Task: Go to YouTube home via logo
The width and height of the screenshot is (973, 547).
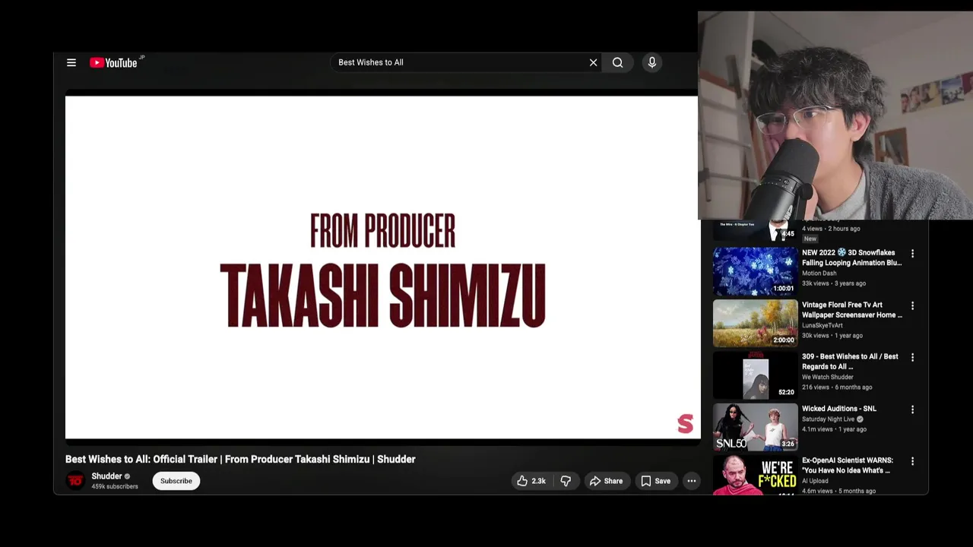Action: click(x=113, y=63)
